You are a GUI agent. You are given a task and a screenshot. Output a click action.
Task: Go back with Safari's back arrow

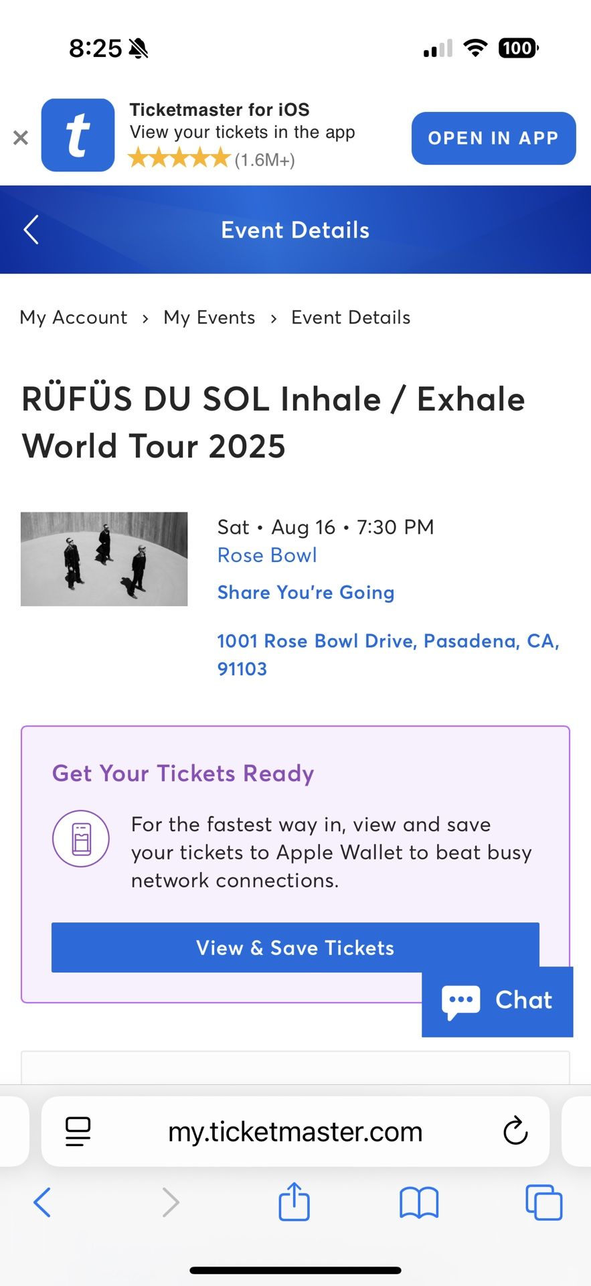(x=42, y=1202)
